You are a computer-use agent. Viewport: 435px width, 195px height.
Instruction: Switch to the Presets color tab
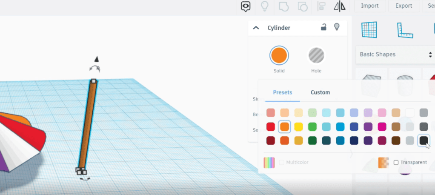coord(283,92)
